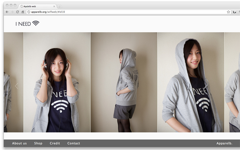Select the Apalelb web tab
Image resolution: width=240 pixels, height=150 pixels.
[36, 6]
